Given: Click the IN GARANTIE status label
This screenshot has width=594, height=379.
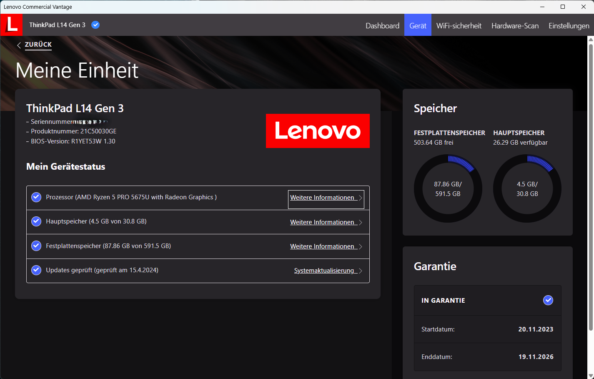Looking at the screenshot, I should click(x=443, y=301).
